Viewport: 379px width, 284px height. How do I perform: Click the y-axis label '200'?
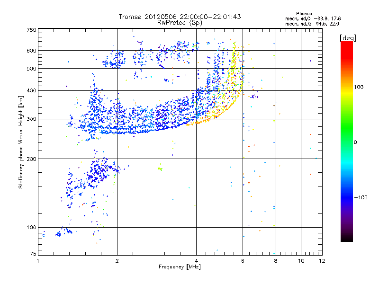tap(31, 159)
